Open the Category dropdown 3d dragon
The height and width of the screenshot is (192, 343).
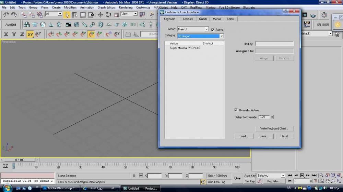coord(200,36)
